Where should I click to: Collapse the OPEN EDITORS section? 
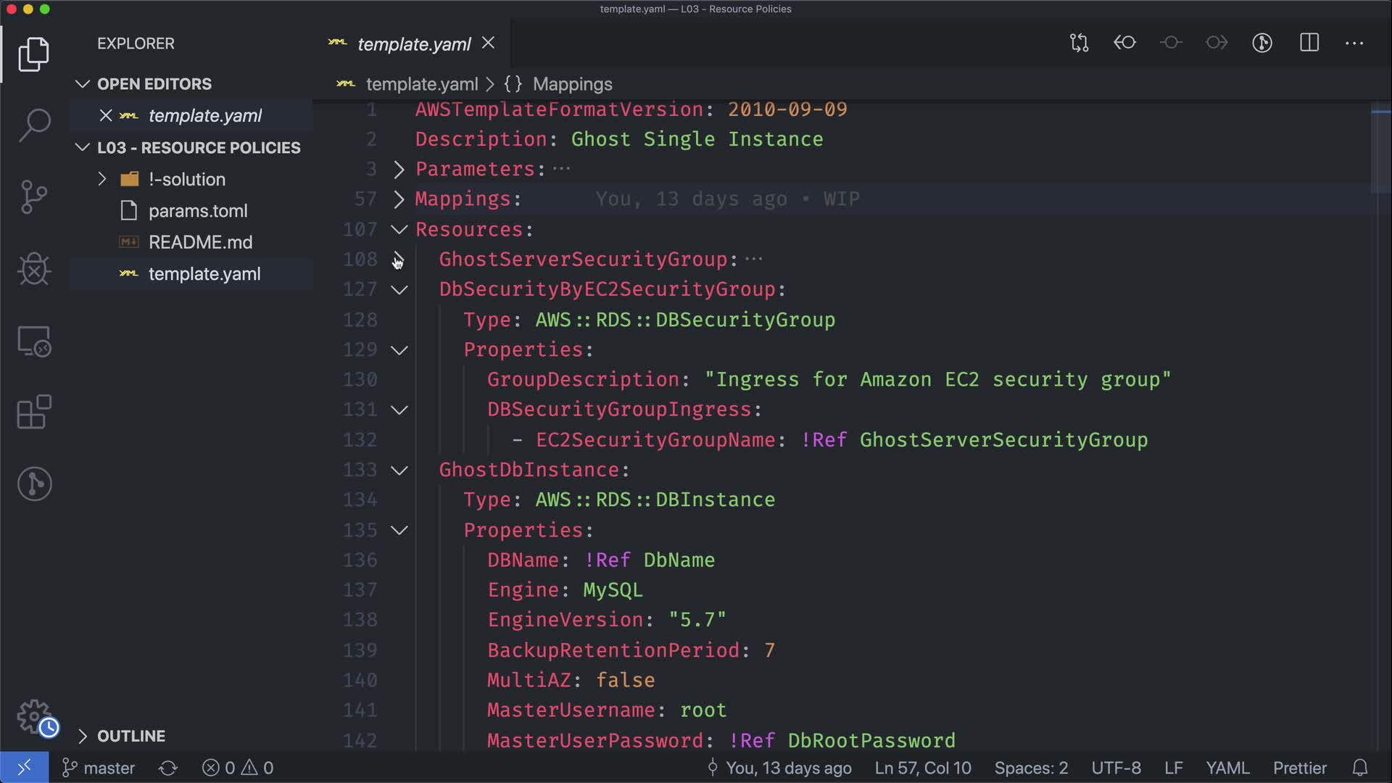[x=83, y=84]
